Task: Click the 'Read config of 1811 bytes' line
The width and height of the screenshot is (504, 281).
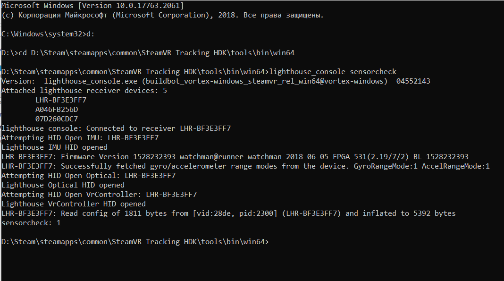Action: click(228, 213)
